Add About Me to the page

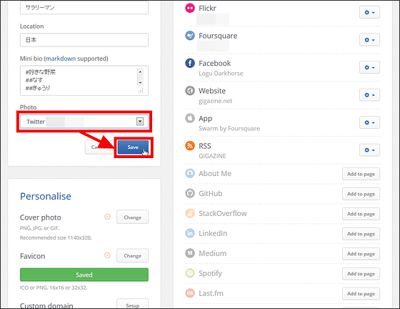pyautogui.click(x=361, y=174)
